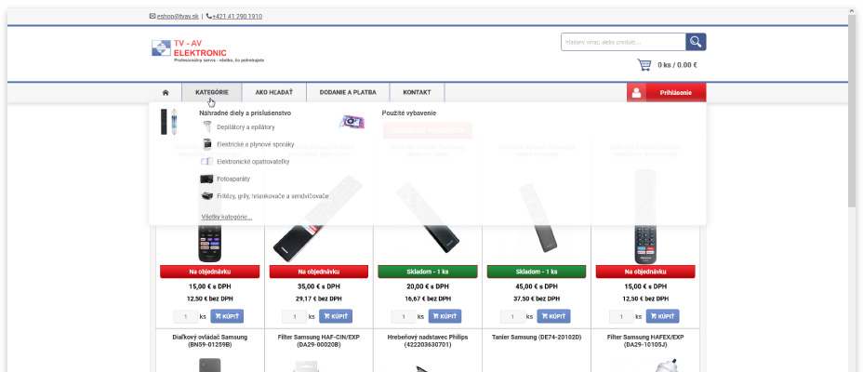
Task: Click the email envelope icon in top bar
Action: point(153,16)
